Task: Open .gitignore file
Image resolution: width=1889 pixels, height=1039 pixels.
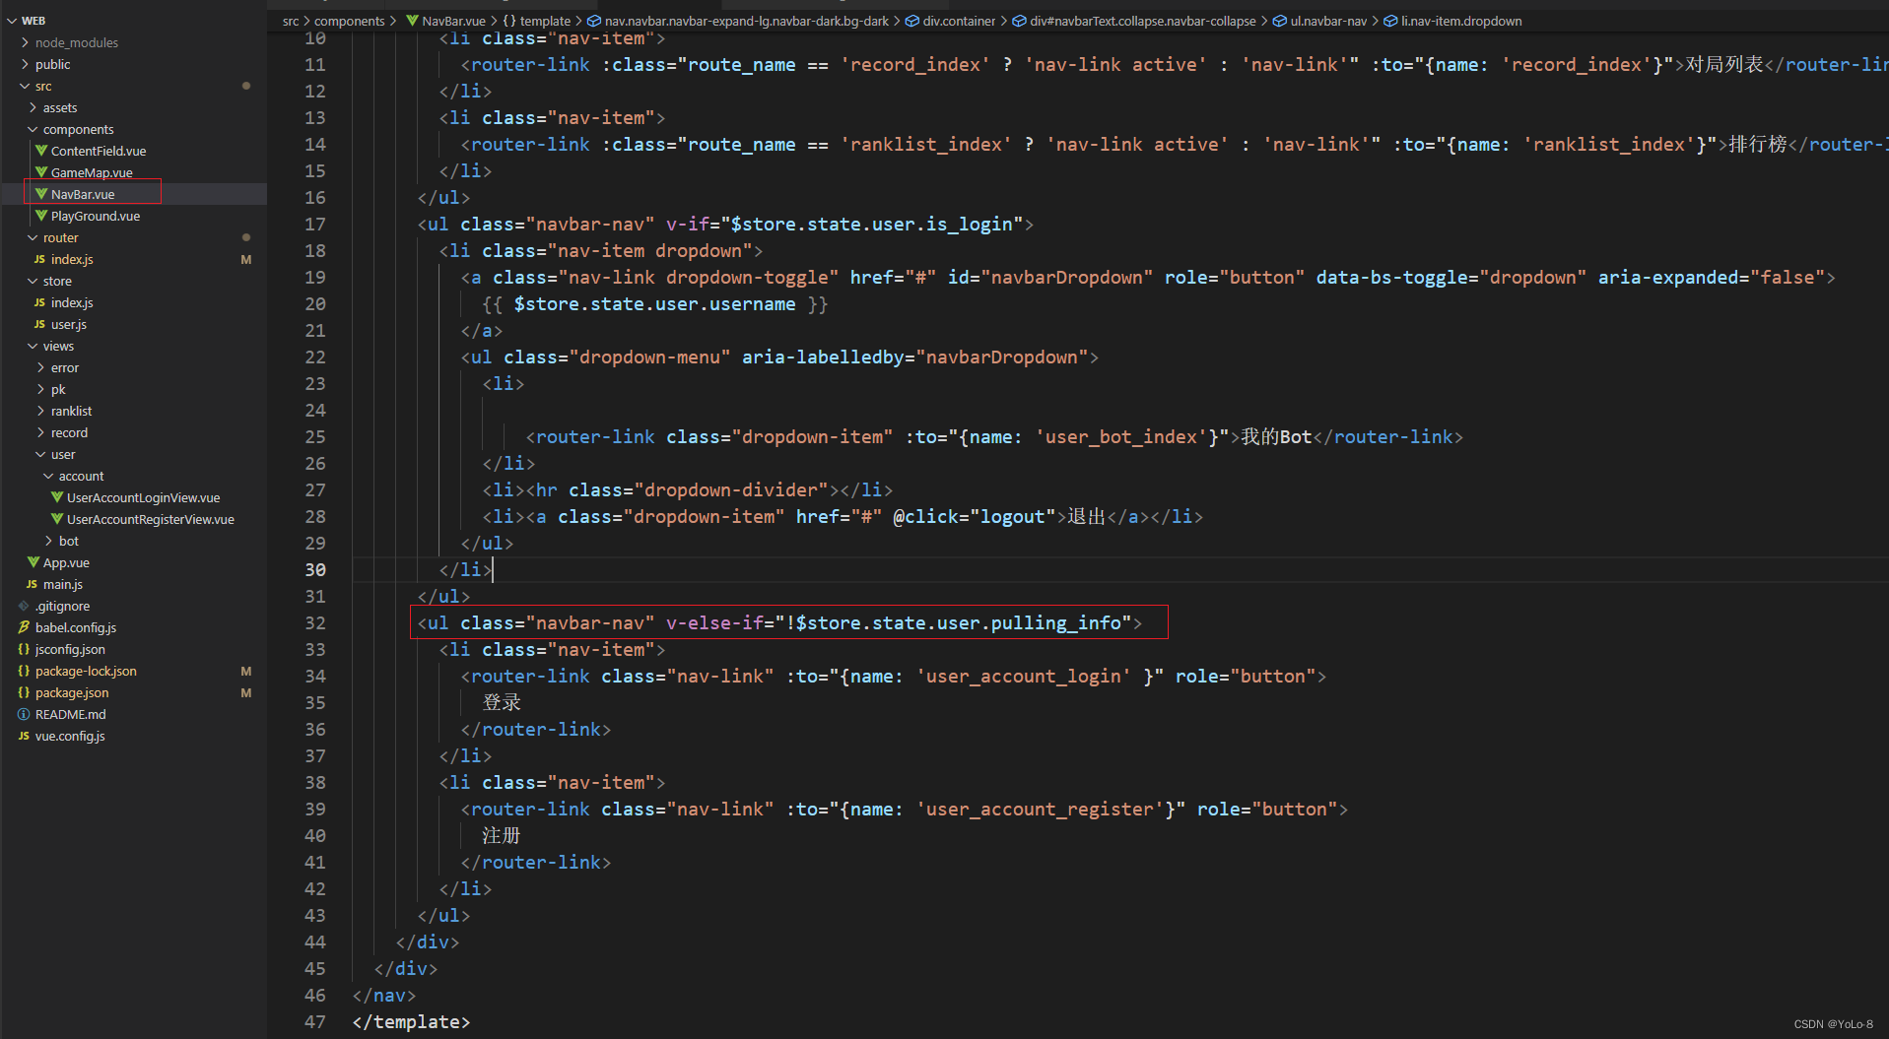Action: [x=62, y=606]
